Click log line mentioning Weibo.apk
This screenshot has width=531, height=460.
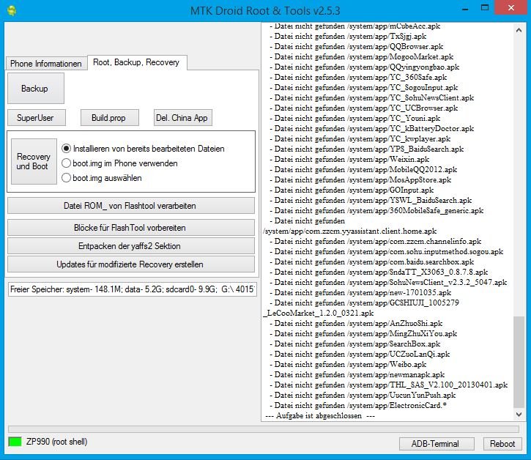[348, 364]
